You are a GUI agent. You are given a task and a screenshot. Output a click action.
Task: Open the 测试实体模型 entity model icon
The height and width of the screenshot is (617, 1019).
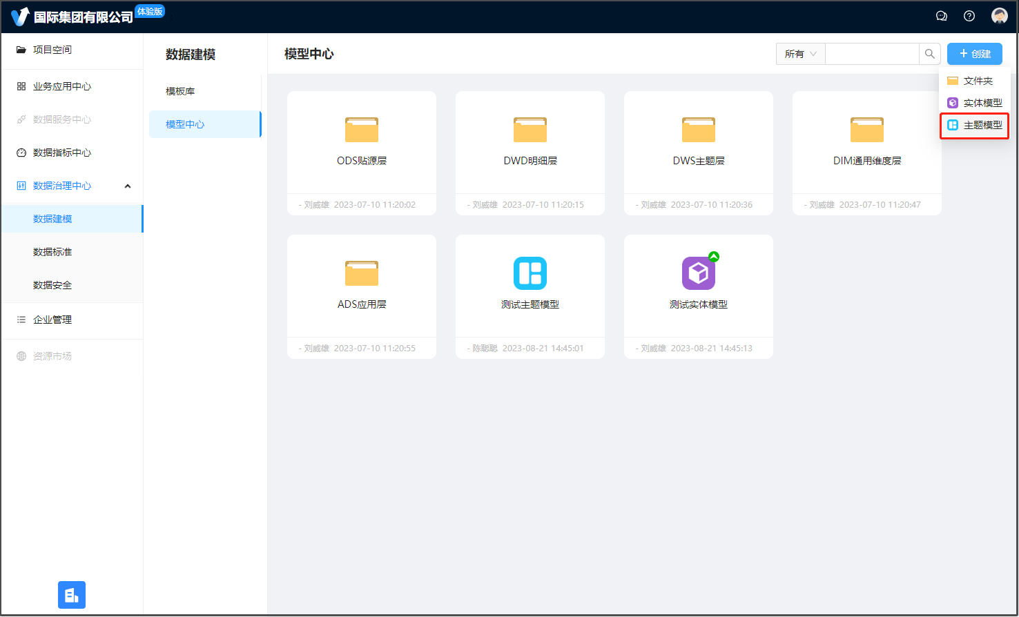click(698, 273)
